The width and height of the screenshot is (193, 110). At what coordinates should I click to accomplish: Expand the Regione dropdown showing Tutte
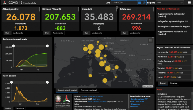[x=170, y=3]
